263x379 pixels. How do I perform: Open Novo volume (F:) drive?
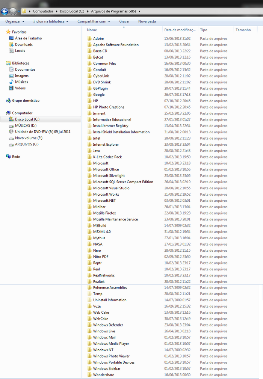point(29,138)
